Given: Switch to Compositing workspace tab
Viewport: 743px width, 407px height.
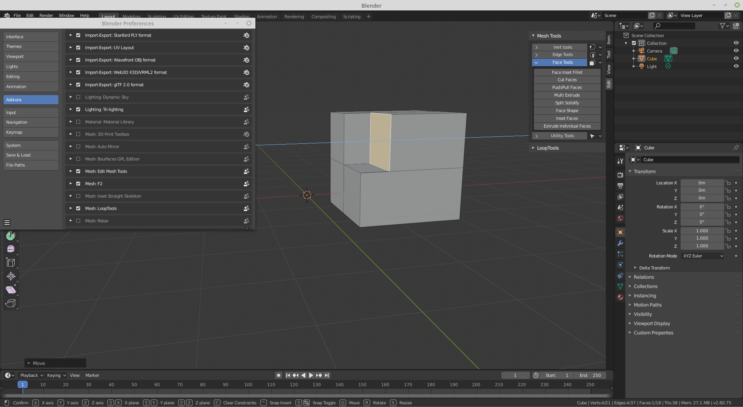Looking at the screenshot, I should [324, 17].
